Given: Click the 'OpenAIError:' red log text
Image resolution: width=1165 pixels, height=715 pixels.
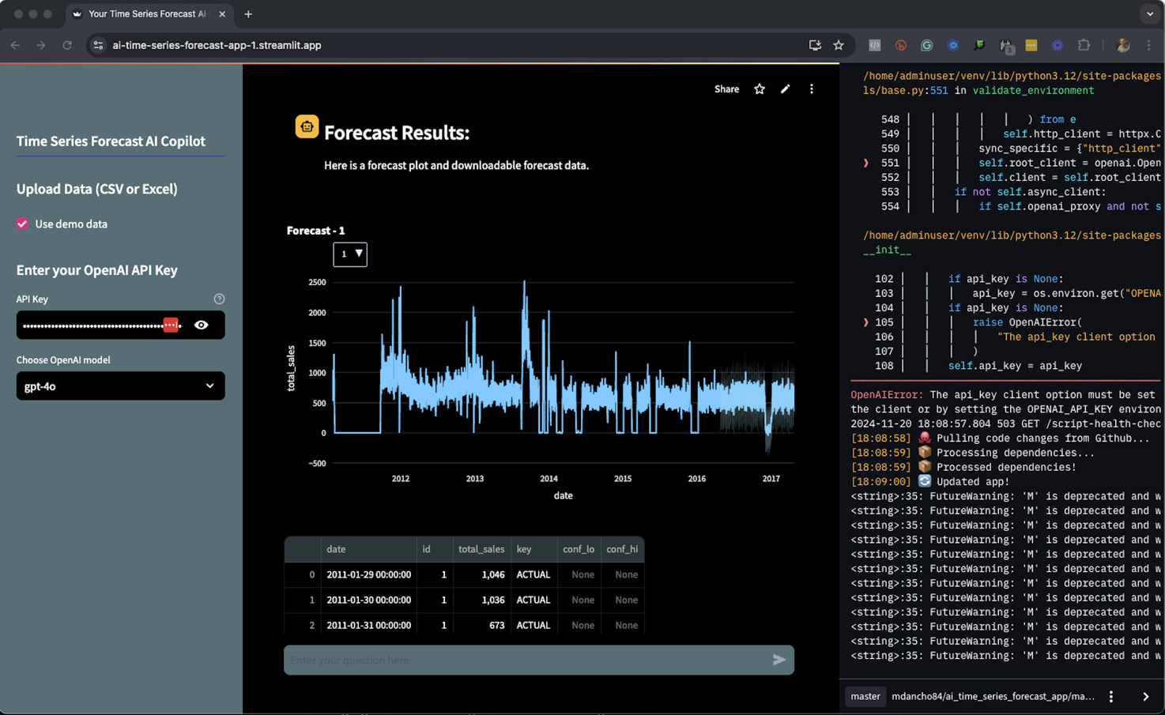Looking at the screenshot, I should click(887, 394).
